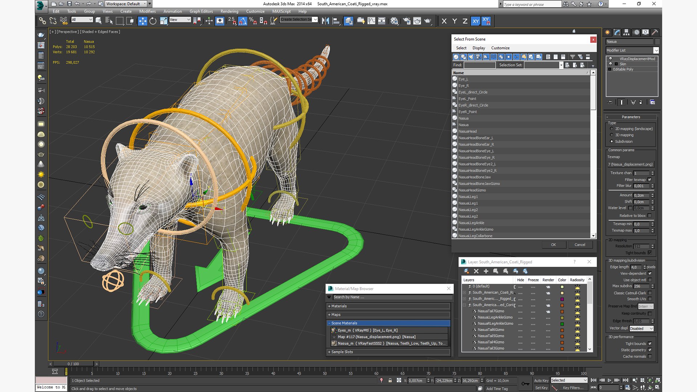
Task: Toggle the Percent Snap icon
Action: (x=253, y=21)
